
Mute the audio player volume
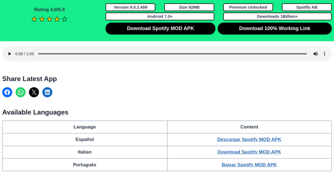(x=315, y=54)
